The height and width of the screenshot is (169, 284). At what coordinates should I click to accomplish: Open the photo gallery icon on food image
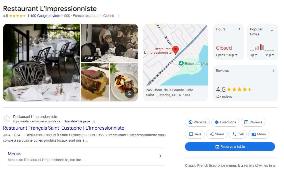pos(129,93)
